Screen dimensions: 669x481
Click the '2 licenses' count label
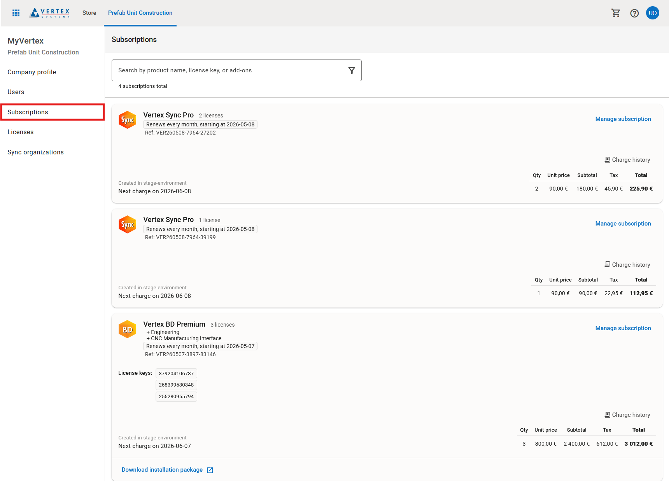pyautogui.click(x=211, y=115)
